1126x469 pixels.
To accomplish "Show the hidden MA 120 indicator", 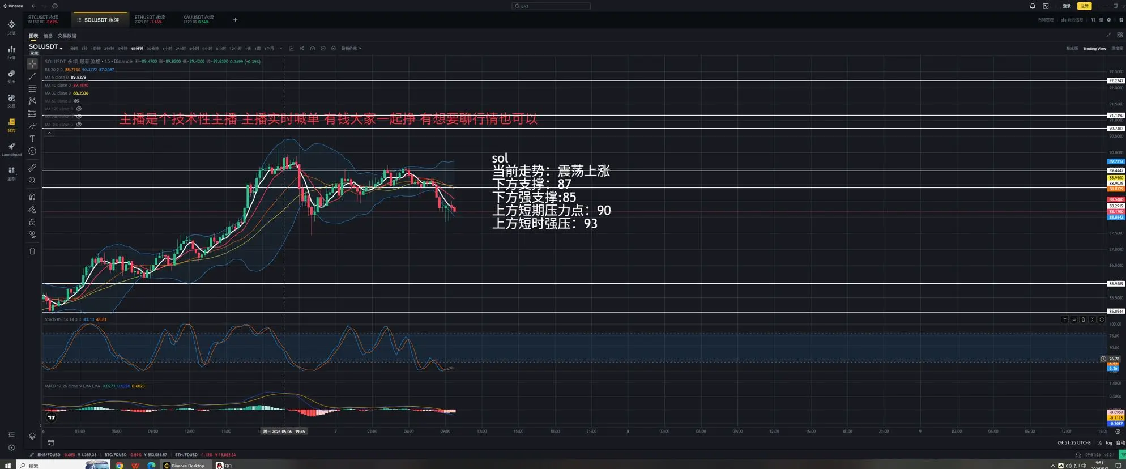I will [x=79, y=109].
